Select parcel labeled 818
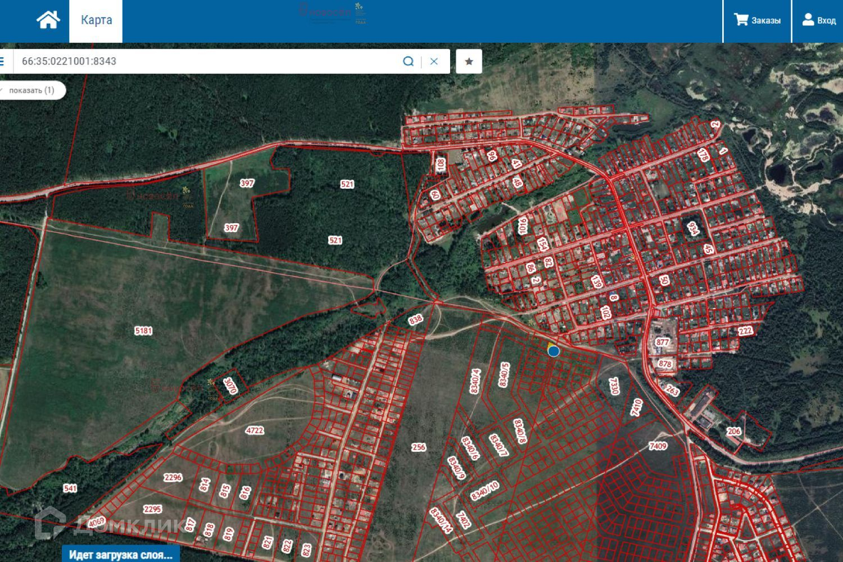Image resolution: width=843 pixels, height=562 pixels. click(209, 530)
